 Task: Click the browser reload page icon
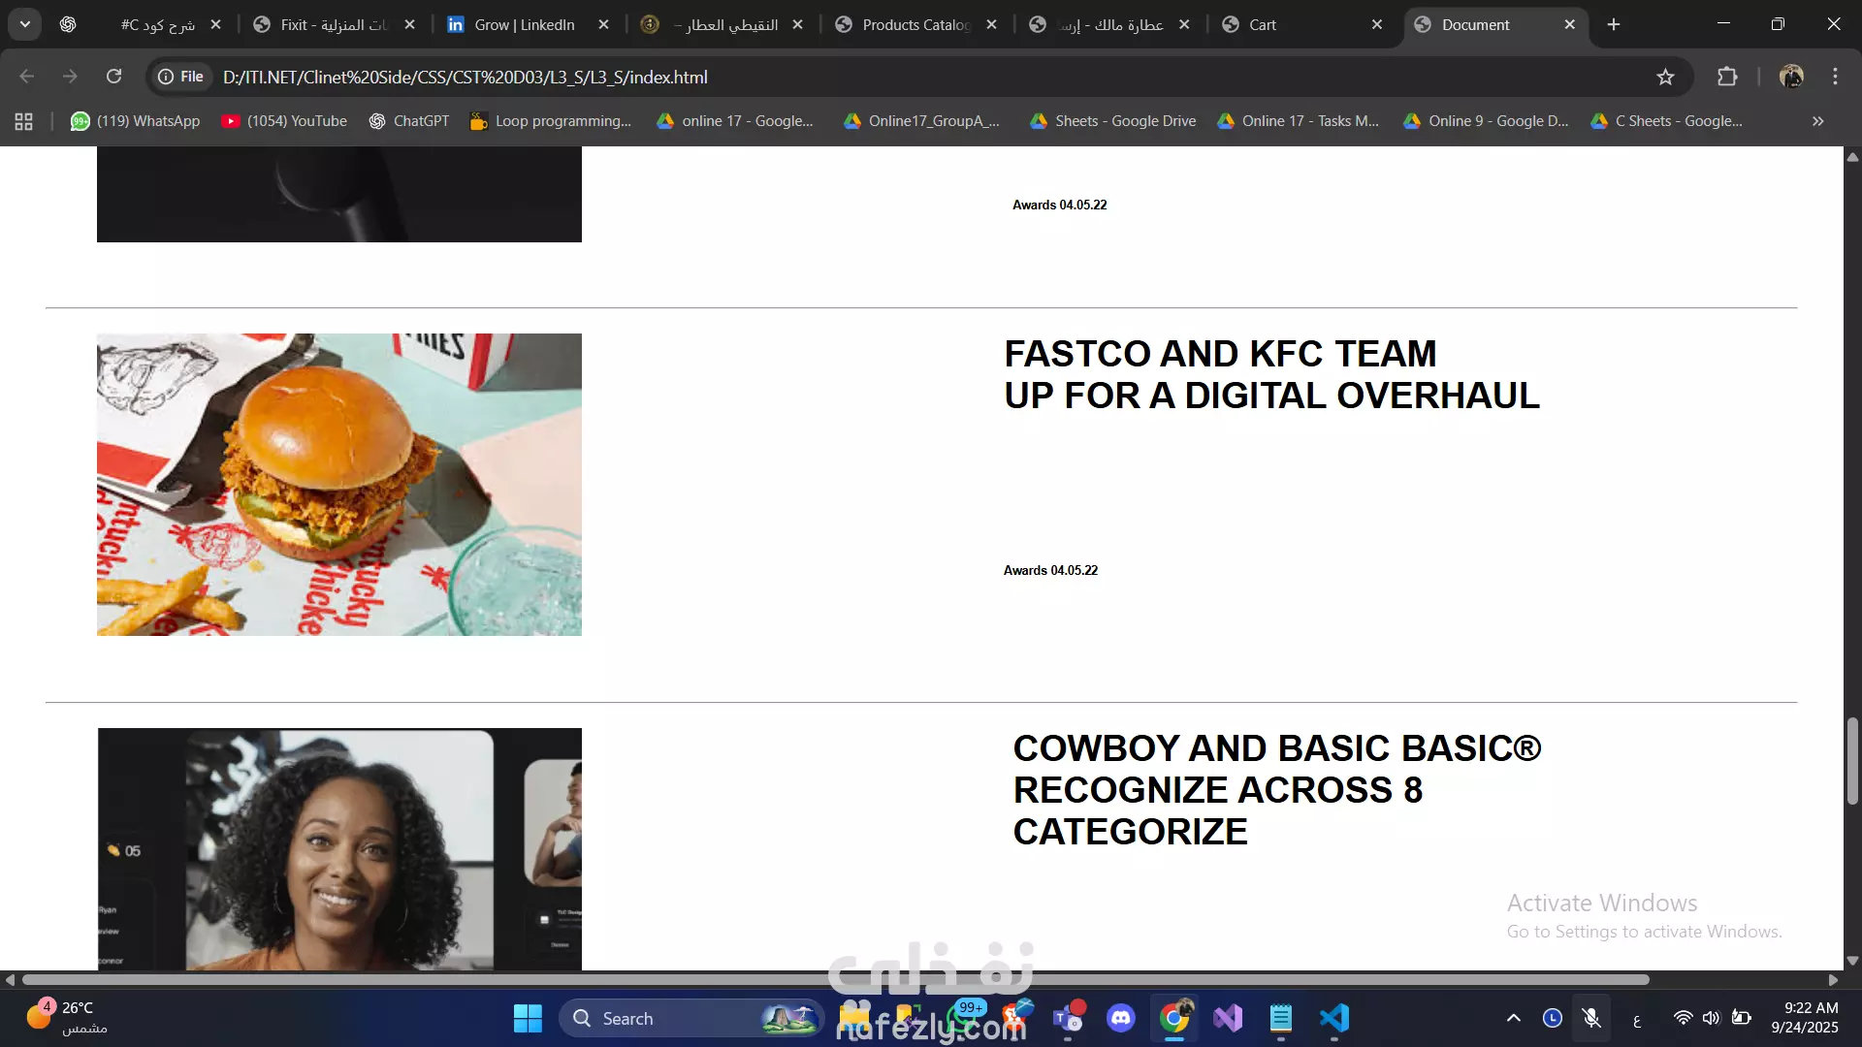pos(113,77)
